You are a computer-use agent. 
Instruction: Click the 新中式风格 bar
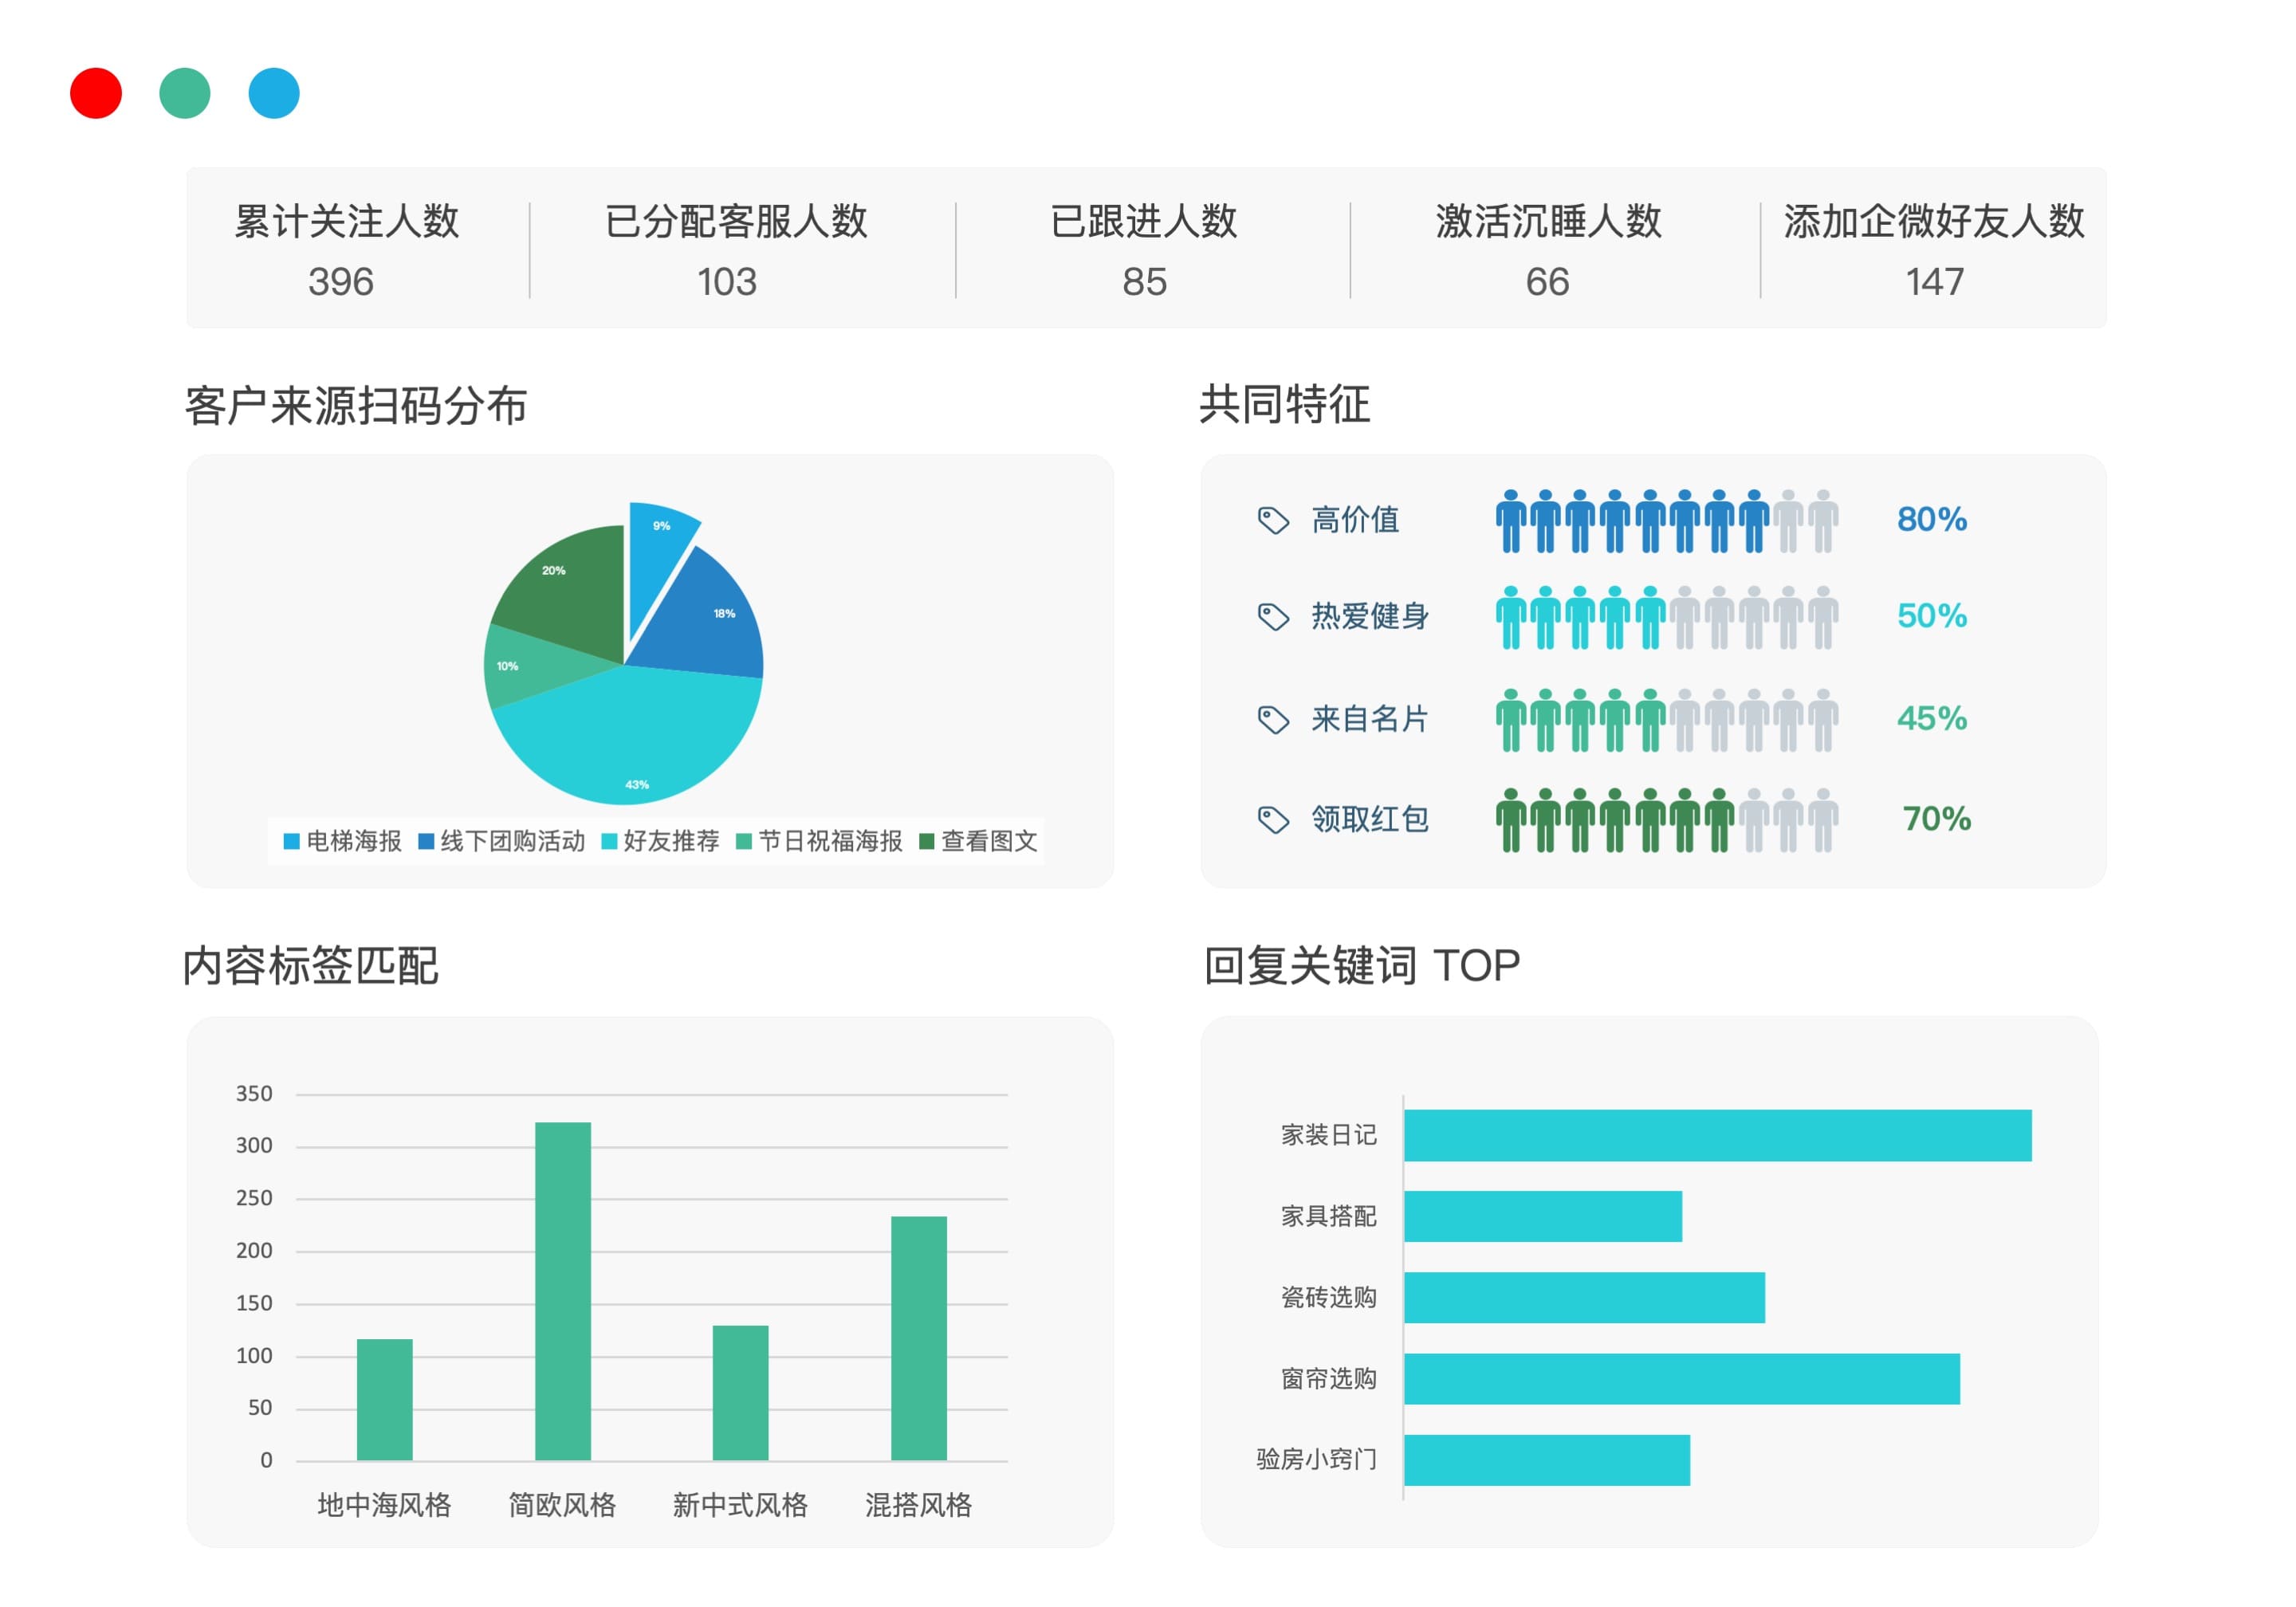pos(741,1393)
